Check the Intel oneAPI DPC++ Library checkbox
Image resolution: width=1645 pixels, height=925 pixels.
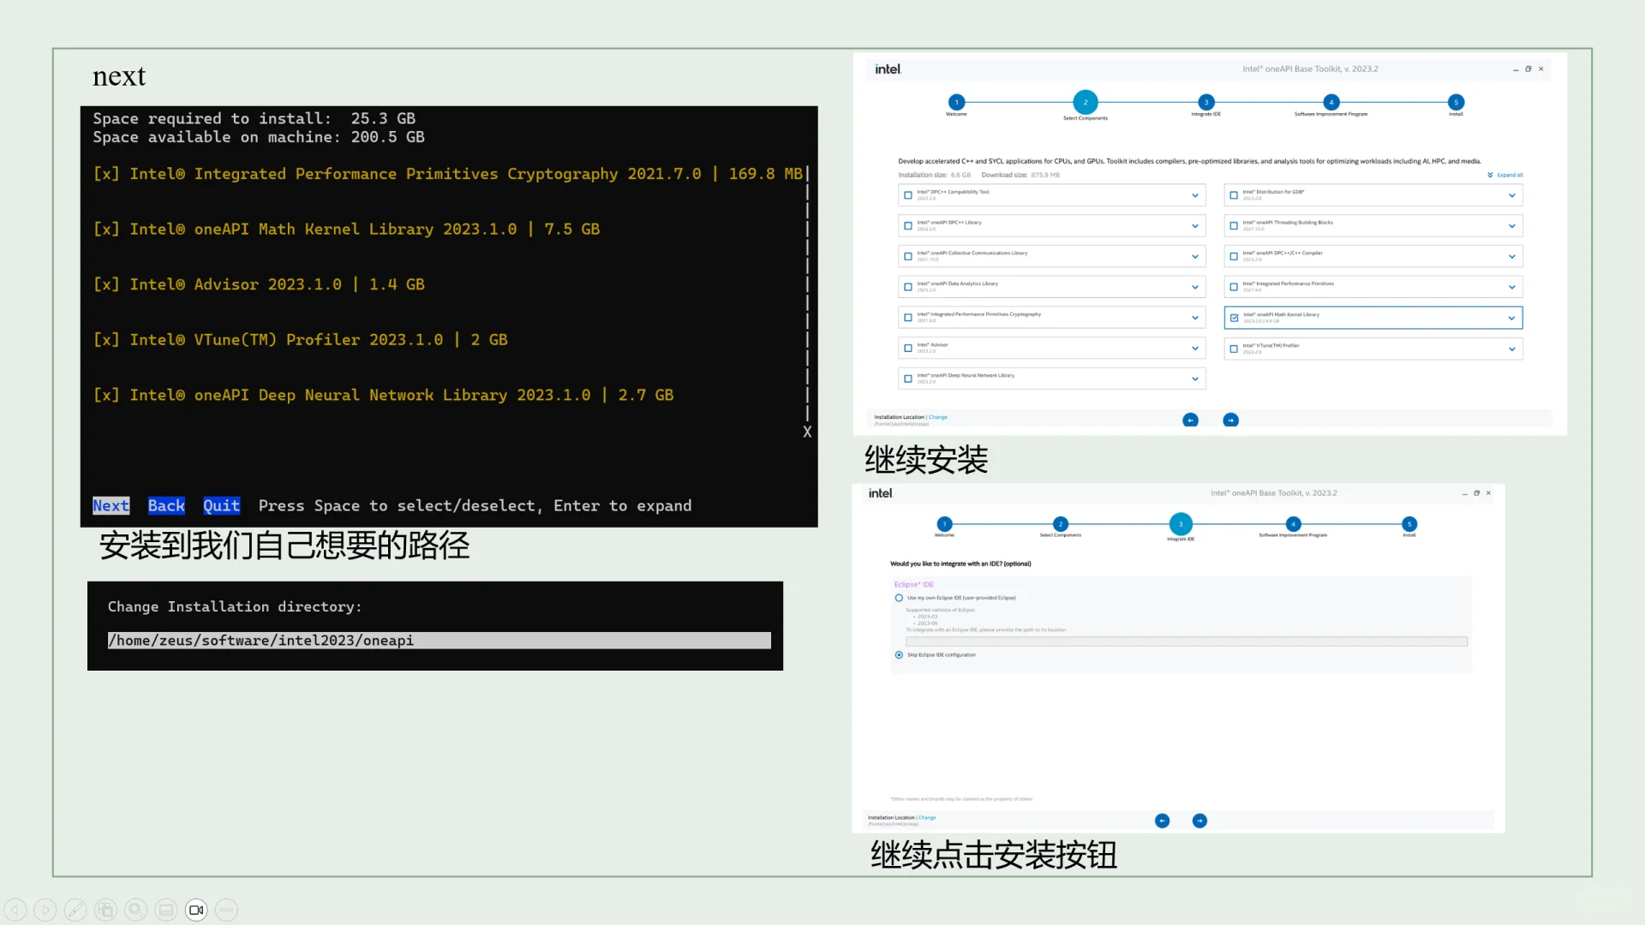point(908,225)
